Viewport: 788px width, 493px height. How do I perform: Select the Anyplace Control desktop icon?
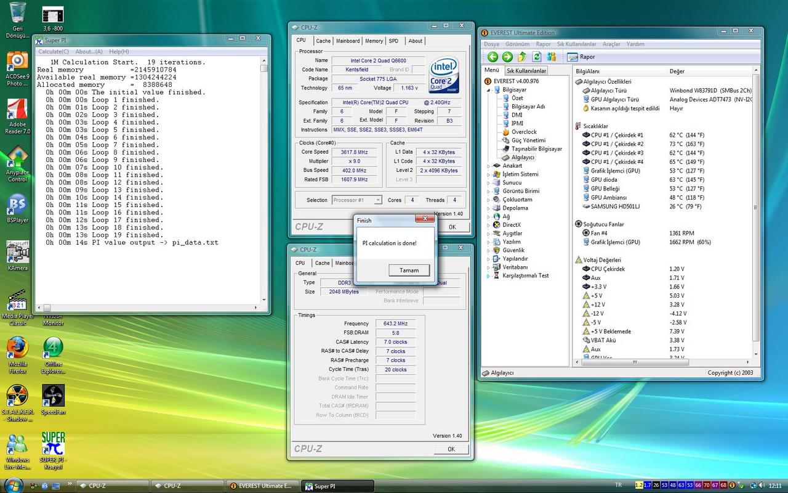pyautogui.click(x=17, y=165)
